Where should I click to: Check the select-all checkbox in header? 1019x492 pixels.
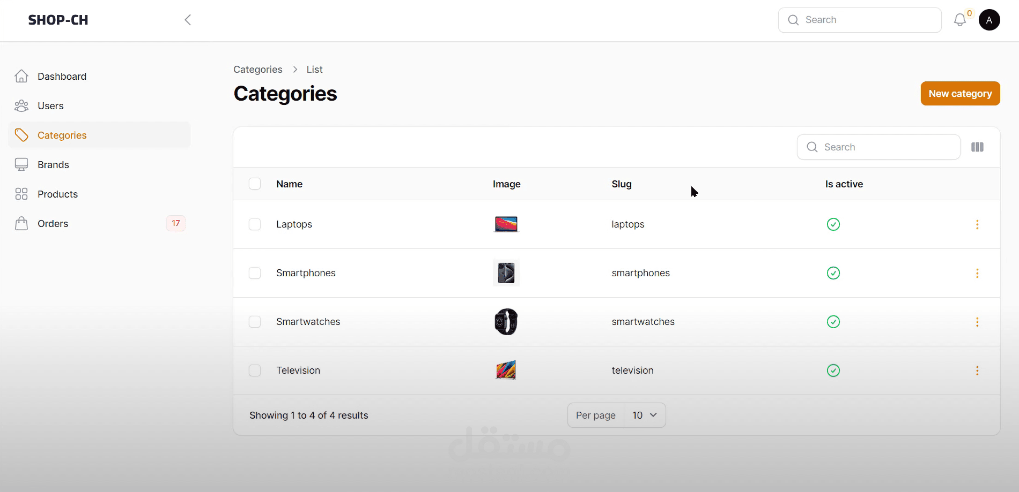(255, 184)
